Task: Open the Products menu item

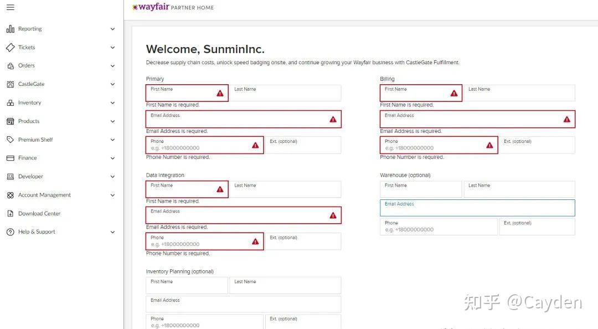Action: (29, 121)
